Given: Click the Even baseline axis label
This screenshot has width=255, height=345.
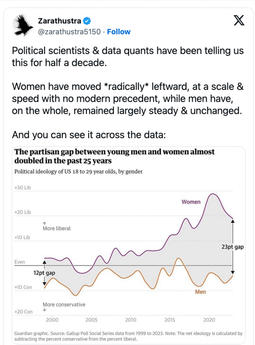Looking at the screenshot, I should (20, 262).
